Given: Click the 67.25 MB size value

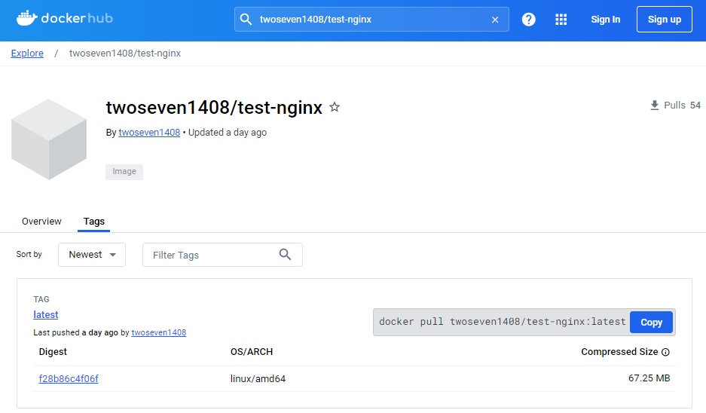Looking at the screenshot, I should (649, 378).
